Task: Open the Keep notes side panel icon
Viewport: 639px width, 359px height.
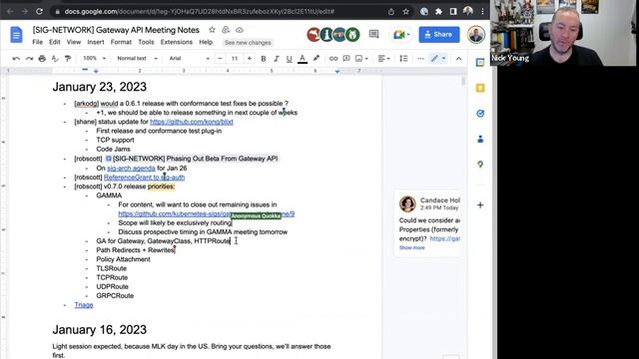Action: click(x=480, y=88)
